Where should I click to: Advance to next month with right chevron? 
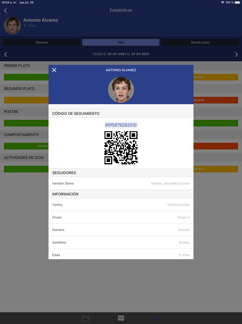click(236, 54)
